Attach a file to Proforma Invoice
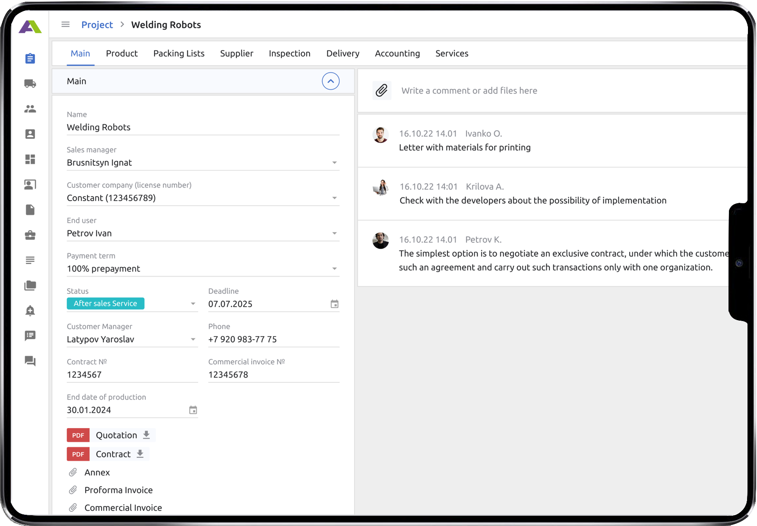The width and height of the screenshot is (757, 526). (73, 490)
